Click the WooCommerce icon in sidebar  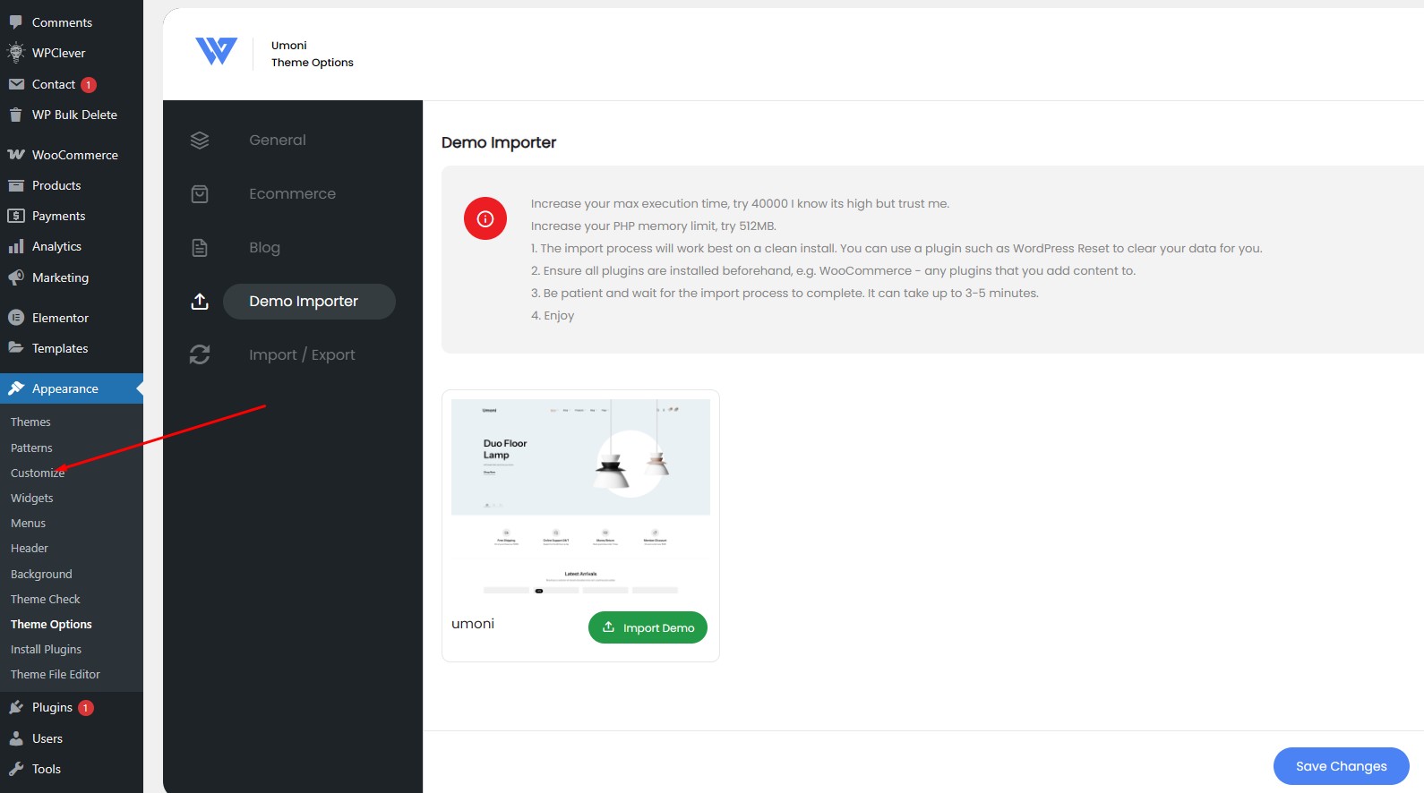pos(16,155)
